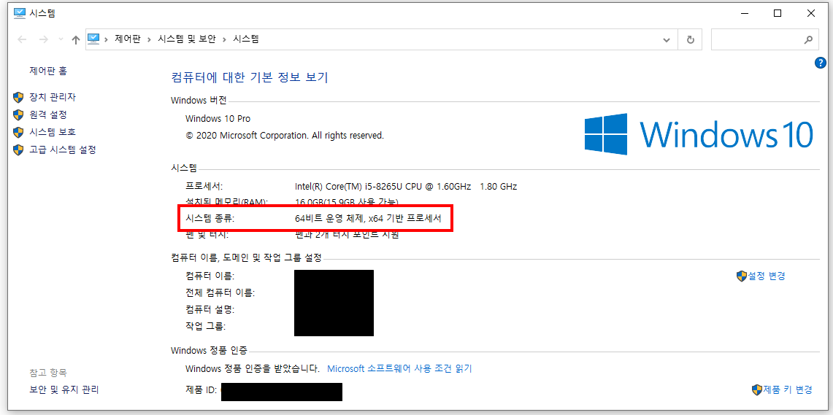Expand the chevron after 시스템 및 보안

tap(225, 39)
